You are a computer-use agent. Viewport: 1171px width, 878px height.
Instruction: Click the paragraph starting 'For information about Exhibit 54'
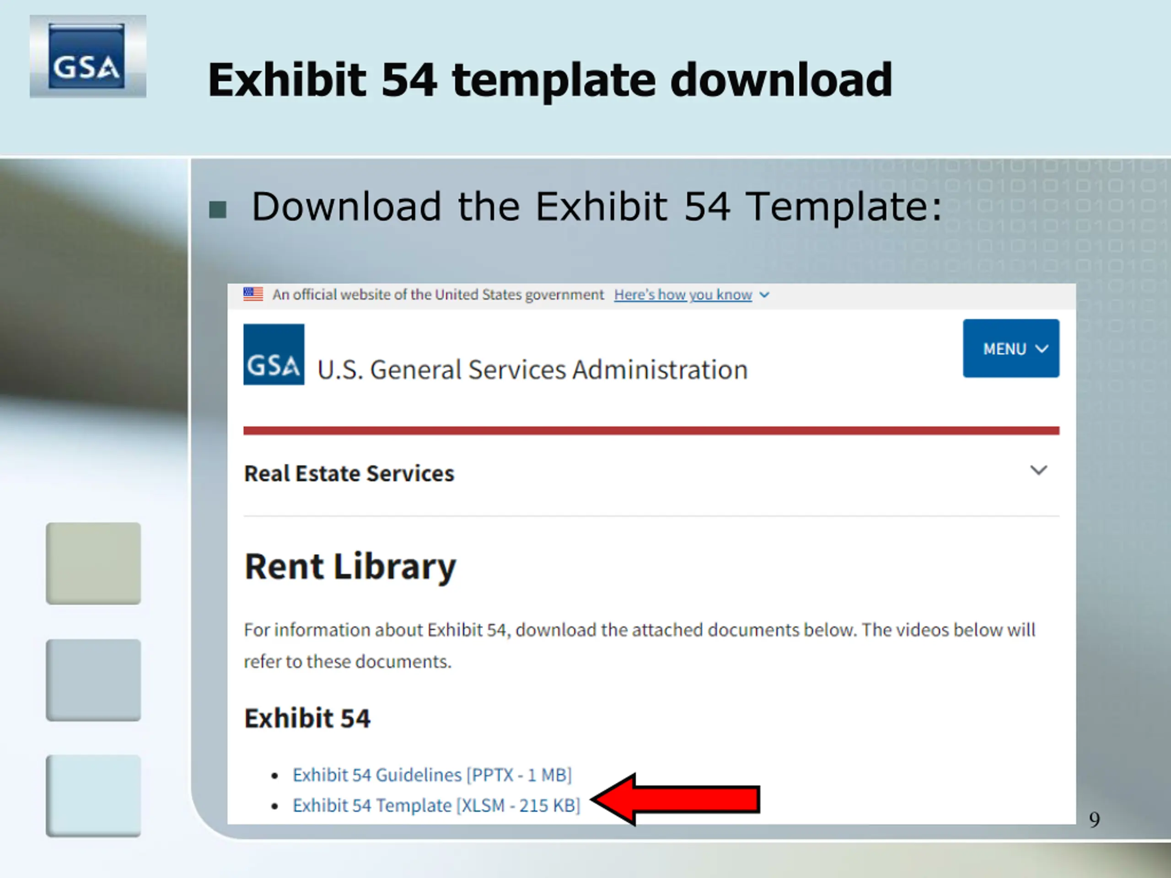point(639,646)
